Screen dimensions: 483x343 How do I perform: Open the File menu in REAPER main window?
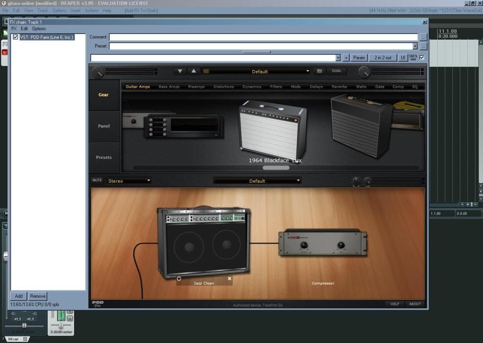(x=6, y=10)
